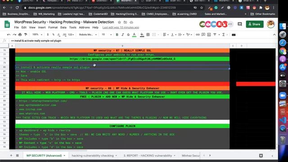Format as percent
Screen dimensions: 288x162
[x=53, y=35]
